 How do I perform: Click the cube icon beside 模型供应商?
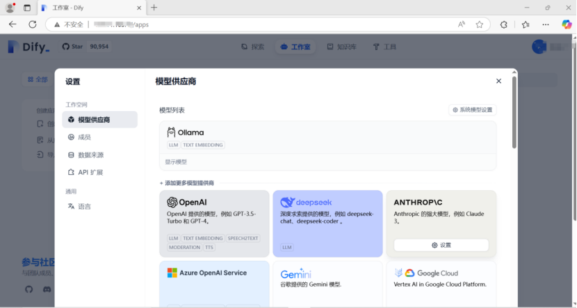pos(71,120)
